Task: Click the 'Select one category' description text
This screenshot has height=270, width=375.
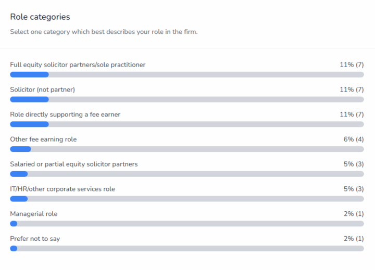Action: (x=104, y=32)
